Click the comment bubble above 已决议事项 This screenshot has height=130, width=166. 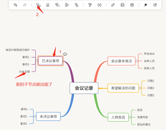pos(65,54)
